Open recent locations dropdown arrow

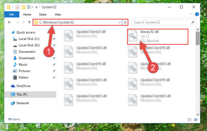(x=24, y=22)
